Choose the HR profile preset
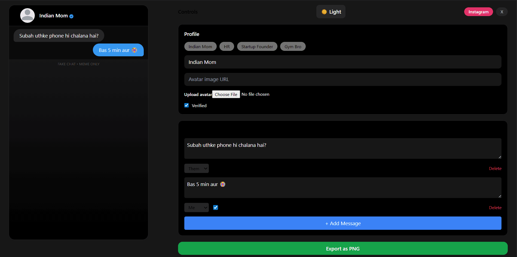 click(x=227, y=47)
